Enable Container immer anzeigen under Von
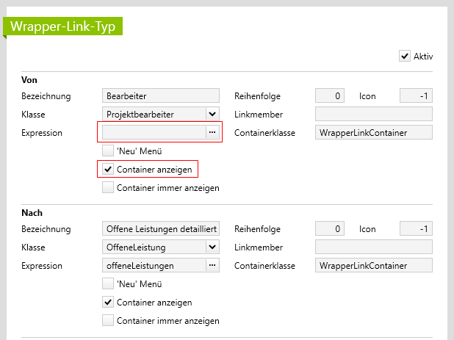This screenshot has height=340, width=454. [x=108, y=187]
